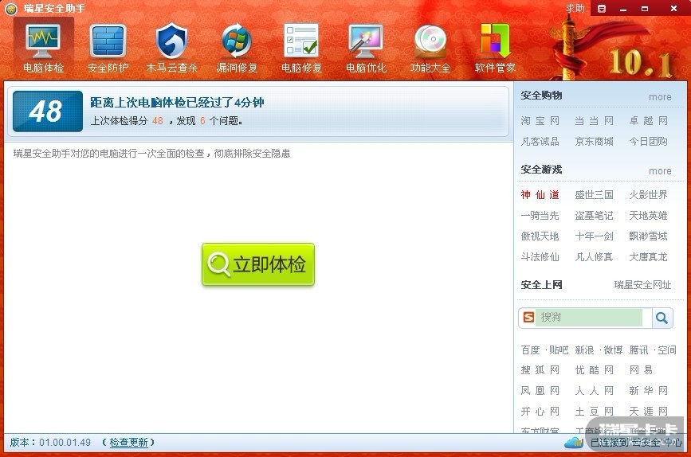Open the 傲视天地 game link
691x457 pixels.
[540, 236]
